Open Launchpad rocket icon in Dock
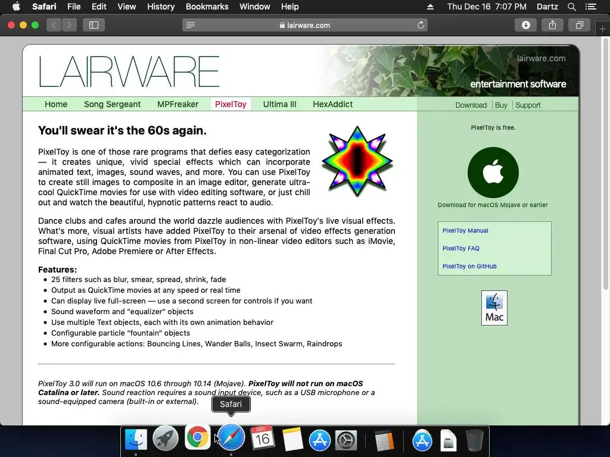610x457 pixels. (x=166, y=439)
